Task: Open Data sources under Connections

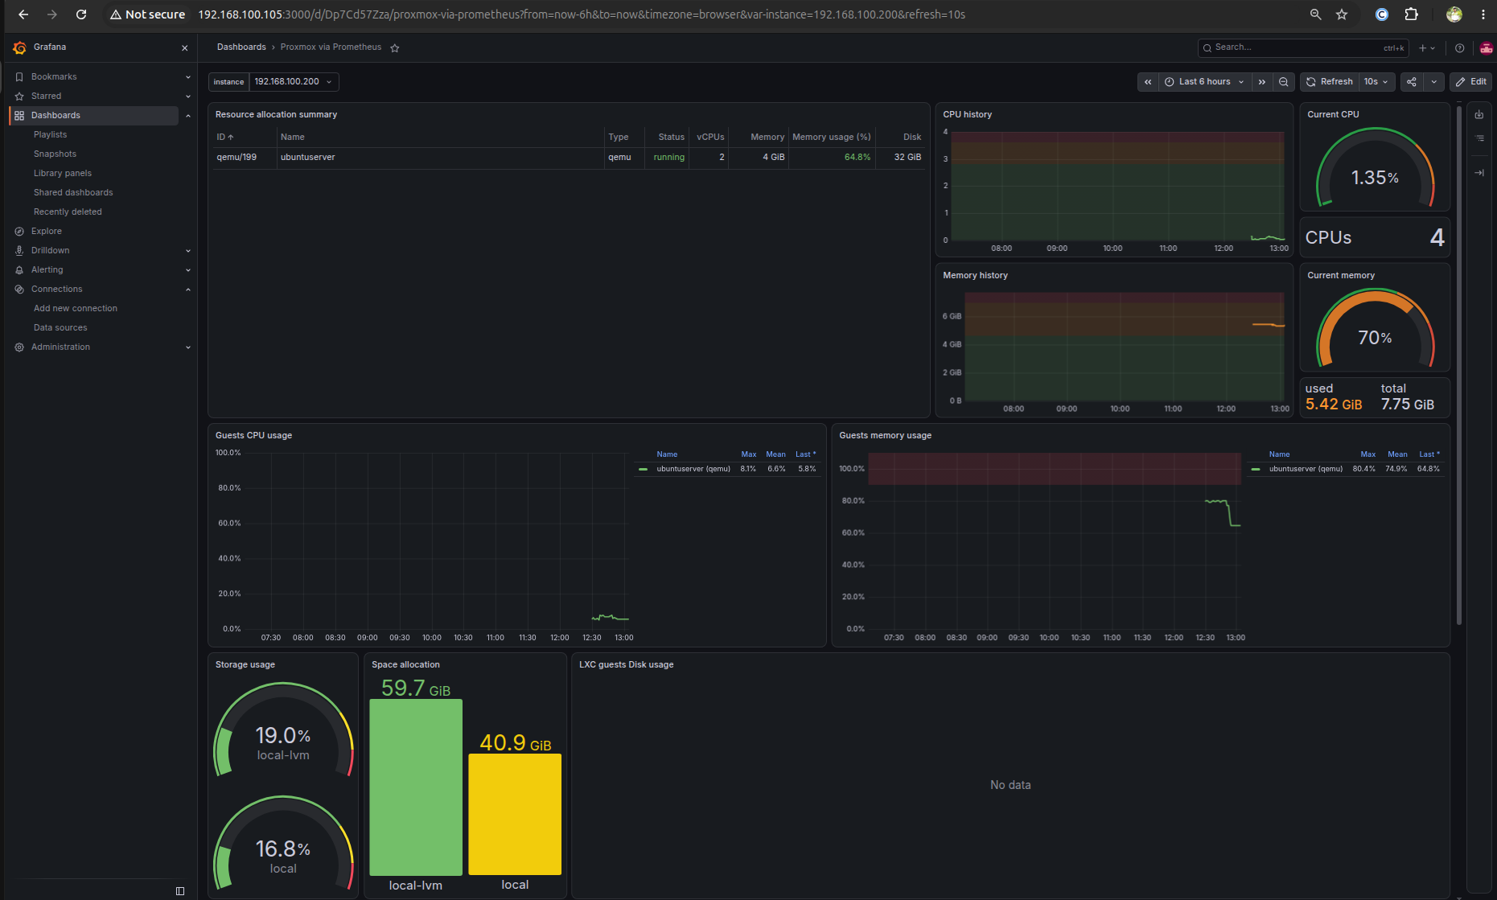Action: point(60,328)
